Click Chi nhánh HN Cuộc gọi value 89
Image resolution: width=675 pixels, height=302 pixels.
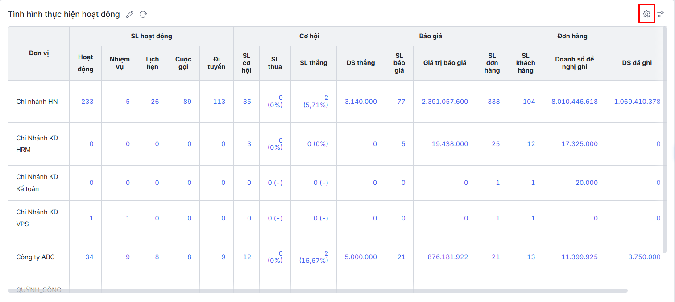pyautogui.click(x=187, y=102)
